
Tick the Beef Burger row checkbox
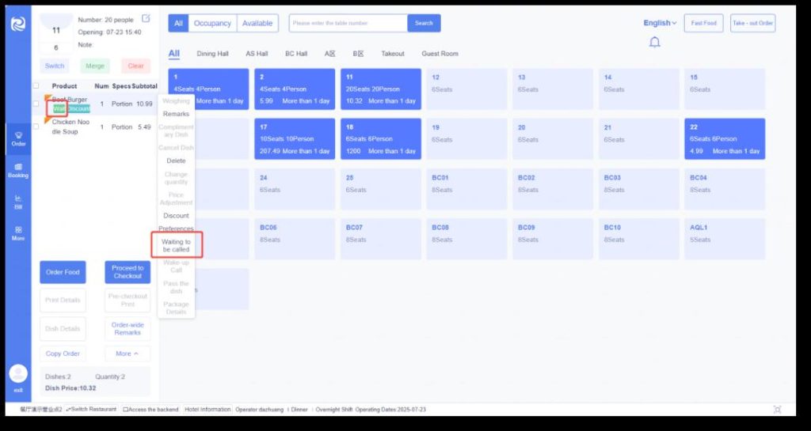36,104
